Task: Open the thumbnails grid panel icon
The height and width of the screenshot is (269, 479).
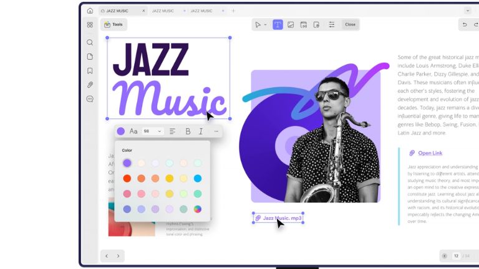Action: (90, 25)
